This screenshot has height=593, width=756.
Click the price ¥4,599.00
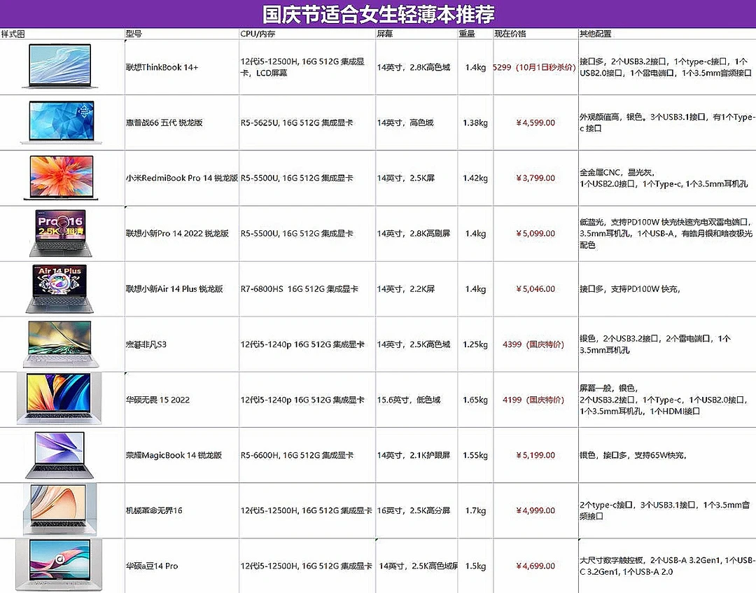pos(535,123)
